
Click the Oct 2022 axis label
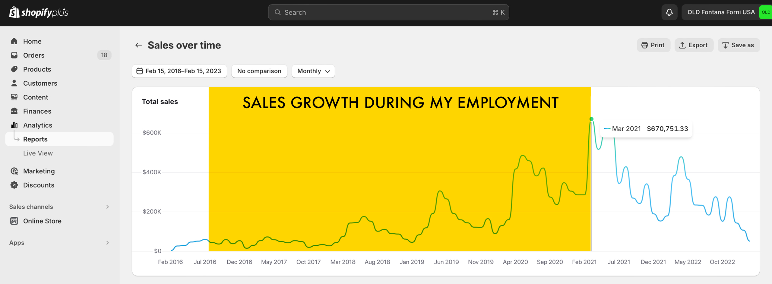click(722, 262)
